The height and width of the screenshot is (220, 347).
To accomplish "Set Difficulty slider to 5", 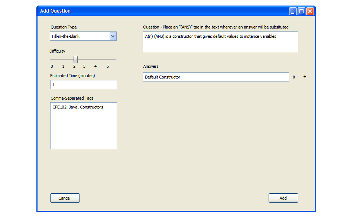I will point(107,59).
